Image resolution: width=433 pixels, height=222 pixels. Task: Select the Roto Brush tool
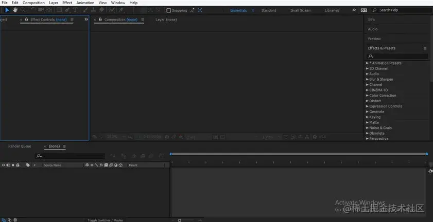(111, 10)
